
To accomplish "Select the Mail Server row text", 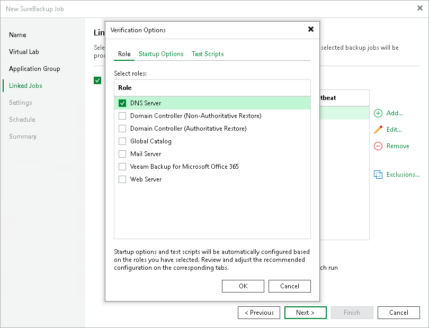I will (146, 154).
